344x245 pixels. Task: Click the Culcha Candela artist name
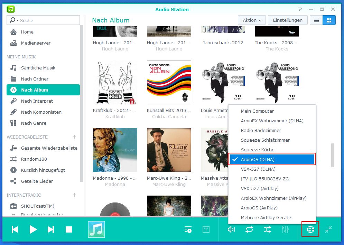pos(169,117)
